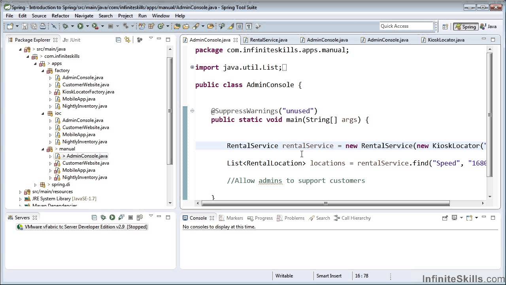
Task: Switch to the Spring perspective
Action: [x=465, y=27]
